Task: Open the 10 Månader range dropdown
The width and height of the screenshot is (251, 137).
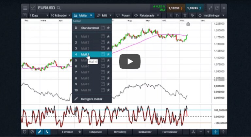Action: (60, 15)
